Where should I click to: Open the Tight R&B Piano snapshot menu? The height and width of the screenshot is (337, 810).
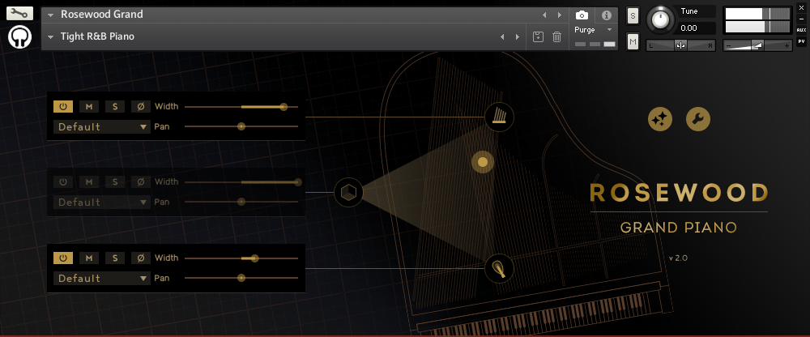pos(51,36)
